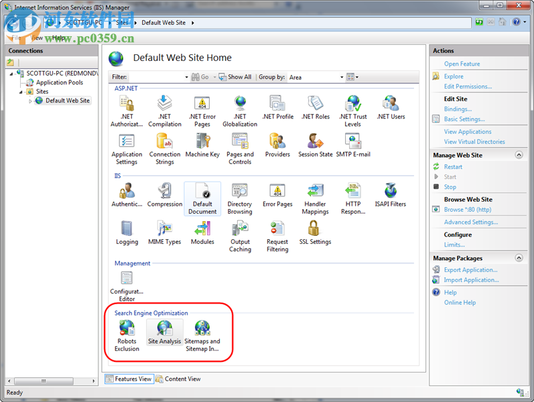Click the Connections pane horizontal scrollbar
The width and height of the screenshot is (534, 402).
point(51,381)
